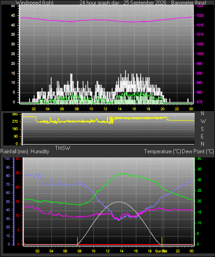Screen dimensions: 215x257
Task: Select the THSW label
Action: coord(63,148)
